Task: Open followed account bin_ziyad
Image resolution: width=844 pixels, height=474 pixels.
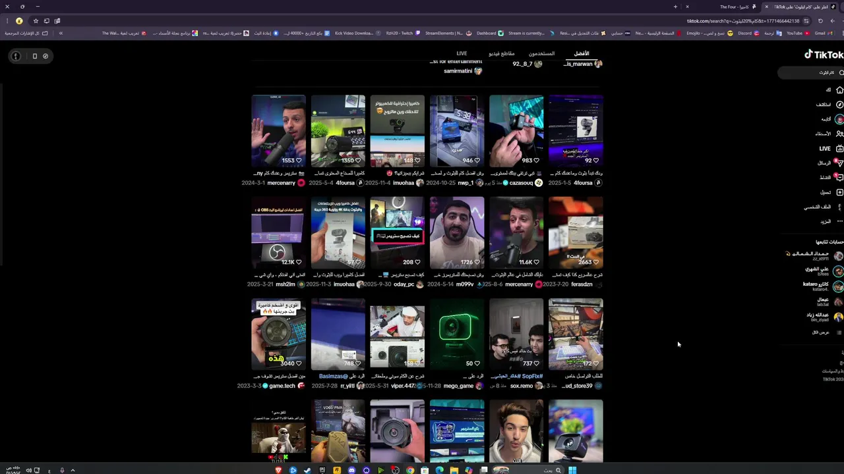Action: [824, 317]
